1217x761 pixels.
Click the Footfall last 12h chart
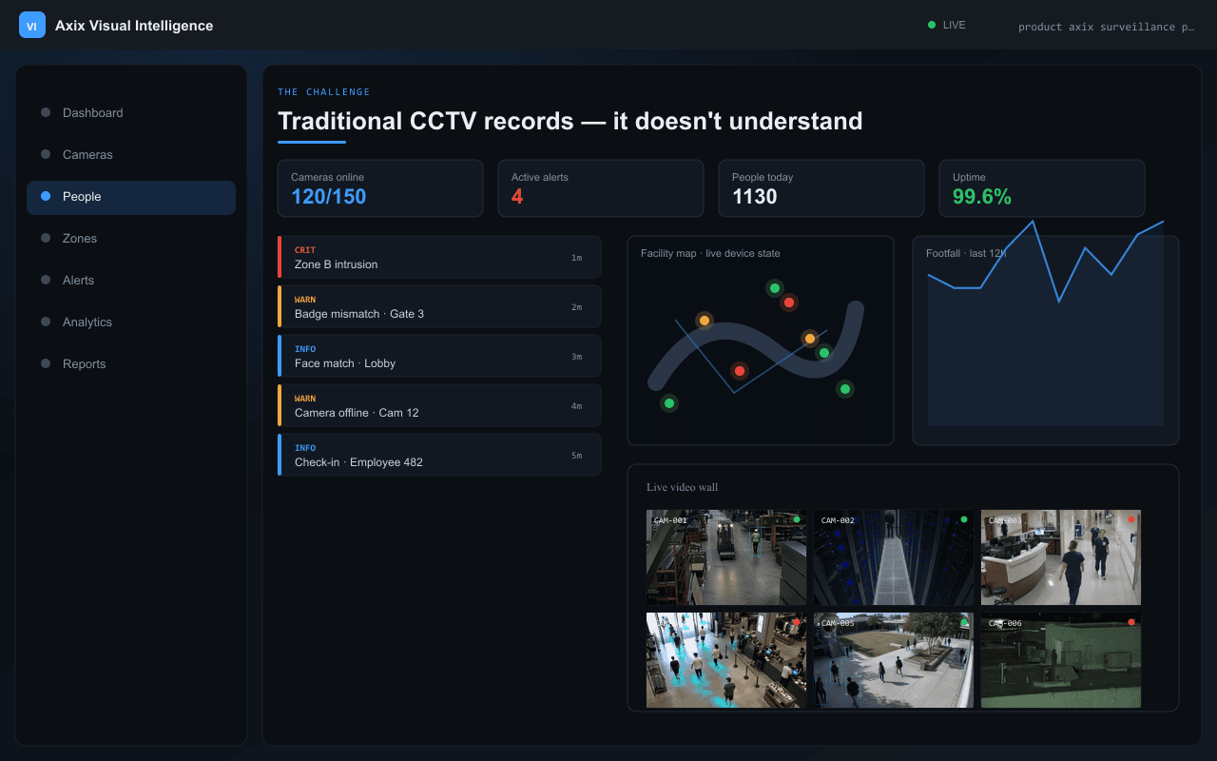coord(1046,341)
